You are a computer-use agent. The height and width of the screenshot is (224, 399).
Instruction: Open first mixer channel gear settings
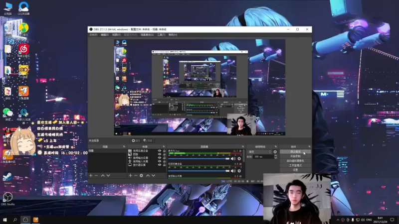click(x=239, y=159)
